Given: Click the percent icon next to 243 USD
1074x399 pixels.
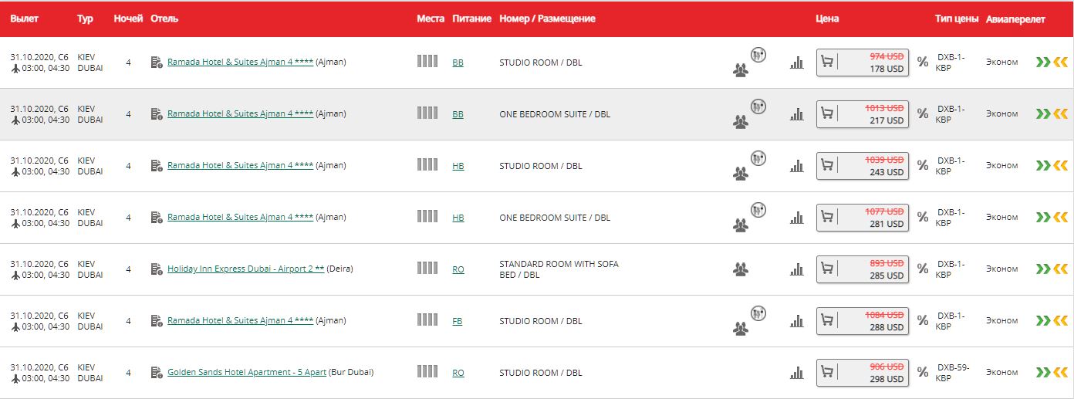Looking at the screenshot, I should [x=922, y=165].
